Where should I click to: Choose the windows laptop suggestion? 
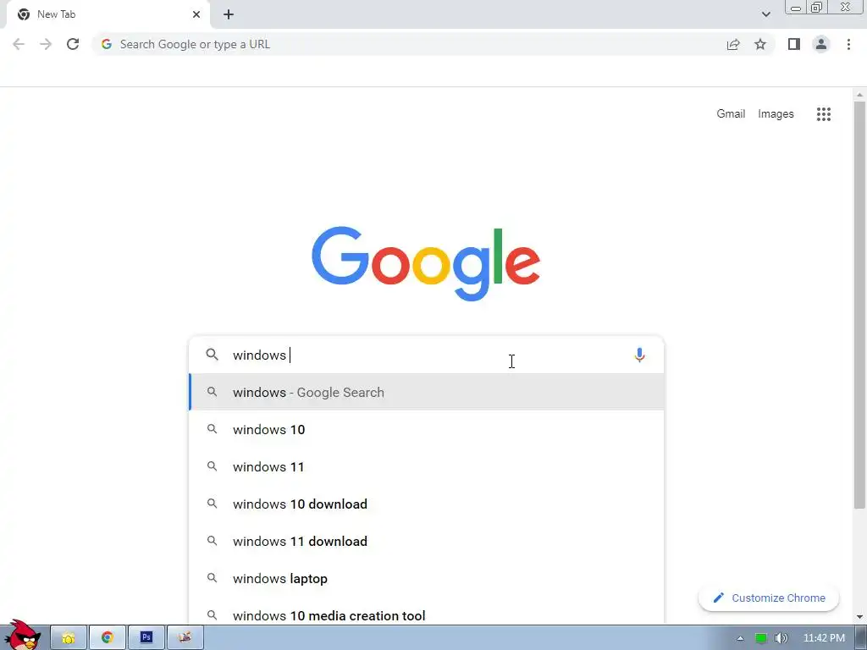(427, 578)
